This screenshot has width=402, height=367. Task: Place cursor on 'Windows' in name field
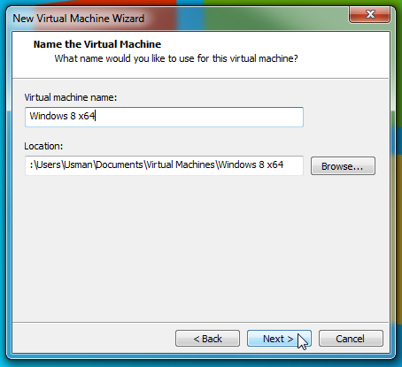pyautogui.click(x=49, y=116)
